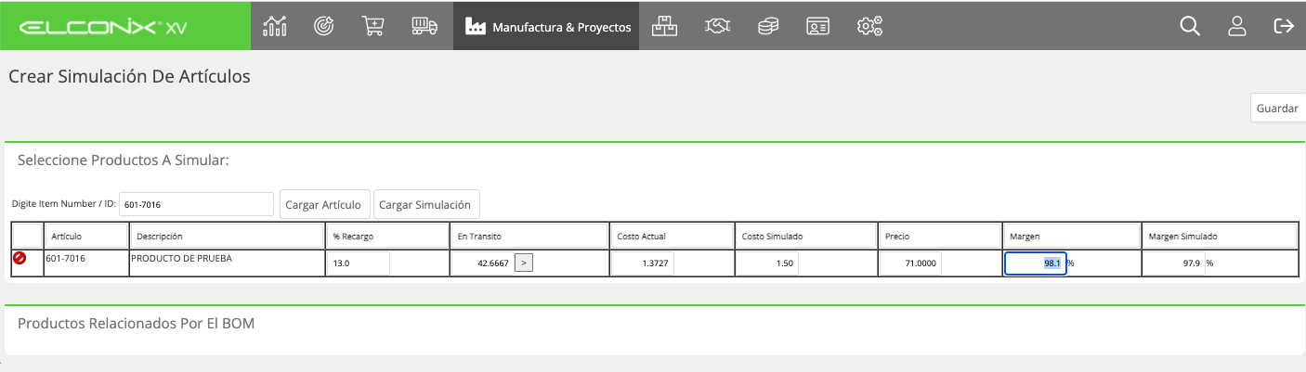Select the 601-7016 article cell
This screenshot has height=372, width=1306.
(85, 263)
